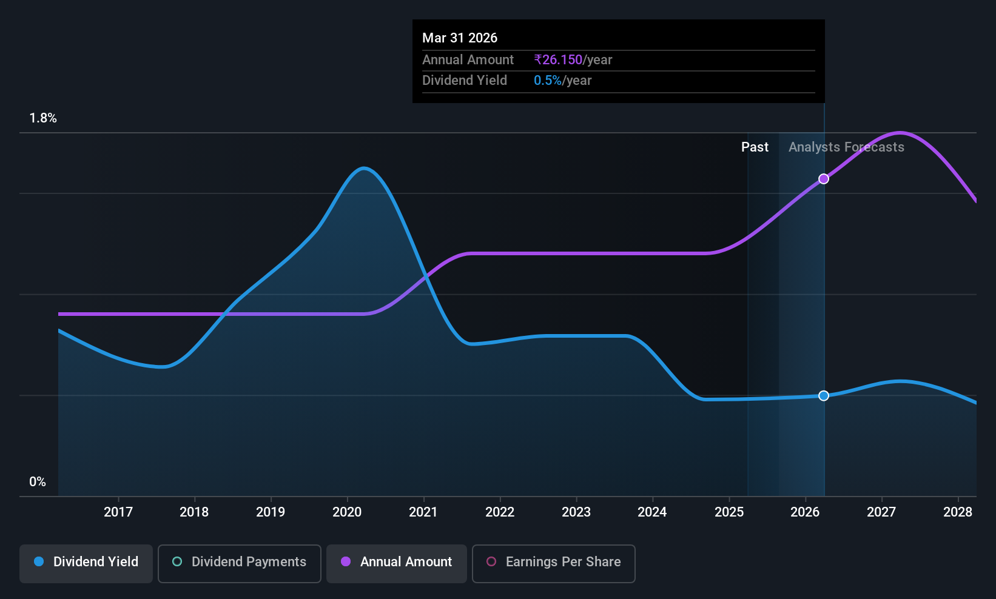Click the 1.8% y-axis label

click(x=43, y=118)
